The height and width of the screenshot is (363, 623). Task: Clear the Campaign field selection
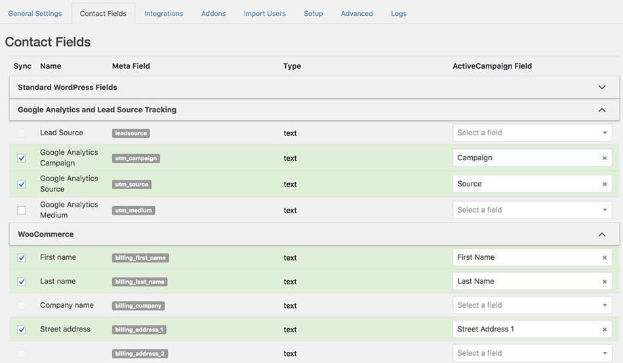(605, 158)
